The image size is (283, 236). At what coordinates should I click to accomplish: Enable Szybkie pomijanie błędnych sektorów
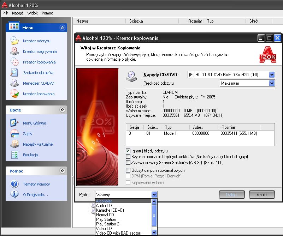click(x=128, y=156)
